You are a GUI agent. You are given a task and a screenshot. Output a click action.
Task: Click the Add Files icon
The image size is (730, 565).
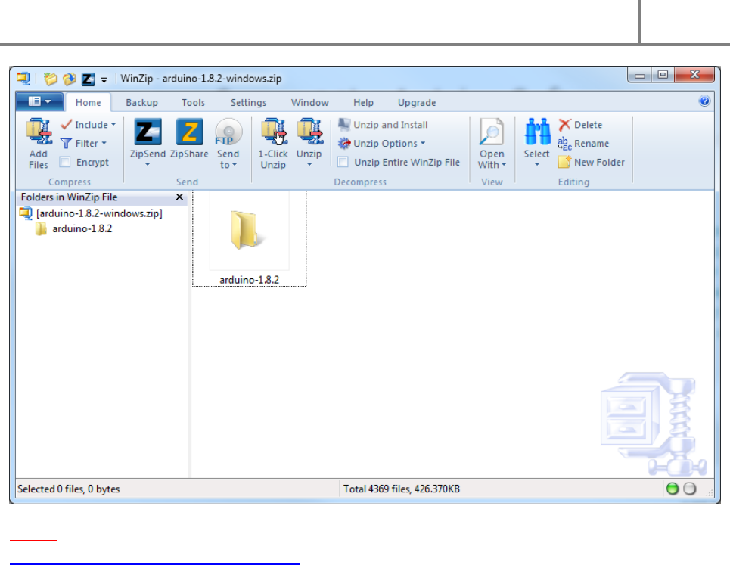pos(39,132)
